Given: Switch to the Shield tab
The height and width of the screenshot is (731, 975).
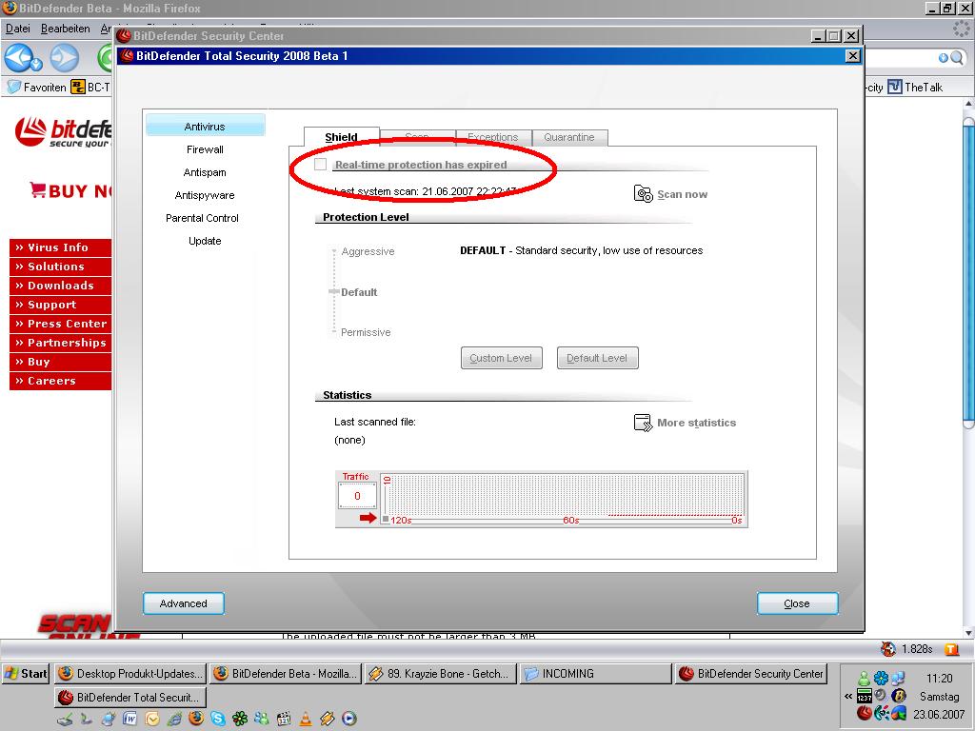Looking at the screenshot, I should click(342, 137).
